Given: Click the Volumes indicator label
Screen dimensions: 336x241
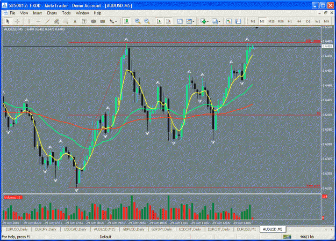Looking at the screenshot, I should click(x=13, y=198).
